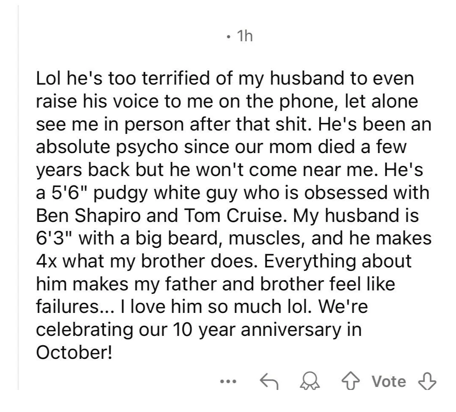Click the phrase "absolute psycho" in the text
Screen dimensions: 456x412
point(107,148)
